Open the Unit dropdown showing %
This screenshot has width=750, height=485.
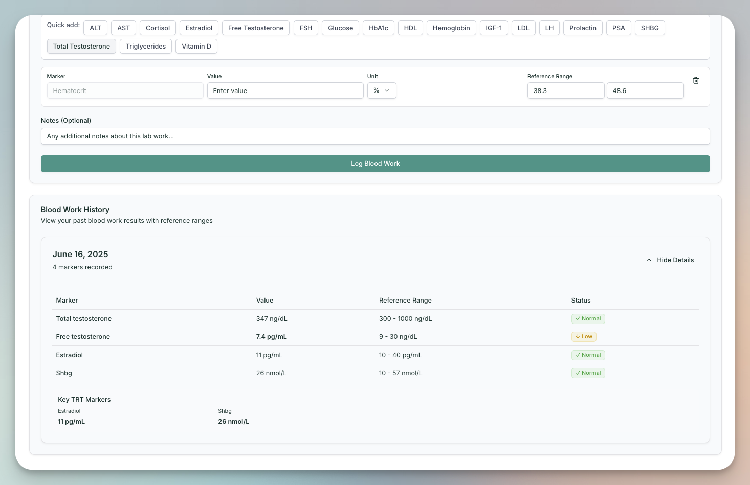(382, 90)
